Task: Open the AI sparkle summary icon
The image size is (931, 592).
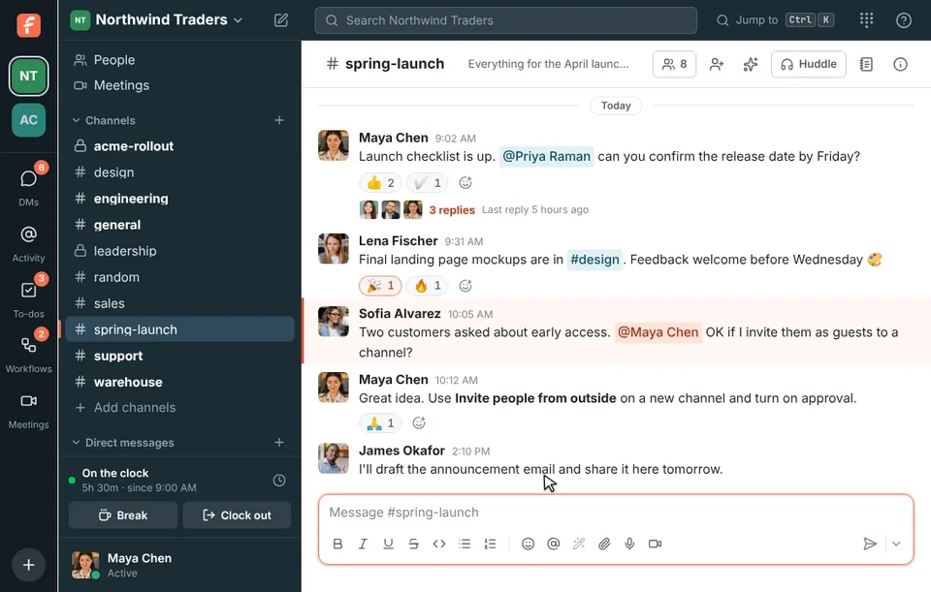Action: click(x=751, y=64)
